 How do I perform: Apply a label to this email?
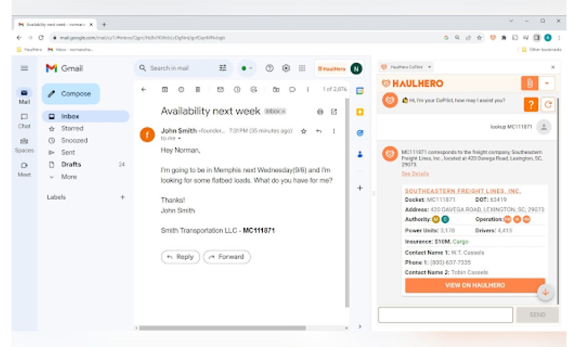click(292, 89)
